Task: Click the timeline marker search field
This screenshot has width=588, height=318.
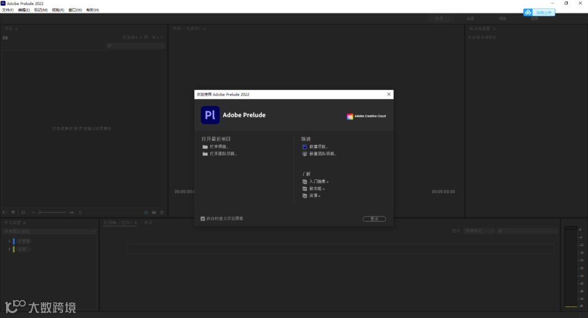Action: pos(527,231)
